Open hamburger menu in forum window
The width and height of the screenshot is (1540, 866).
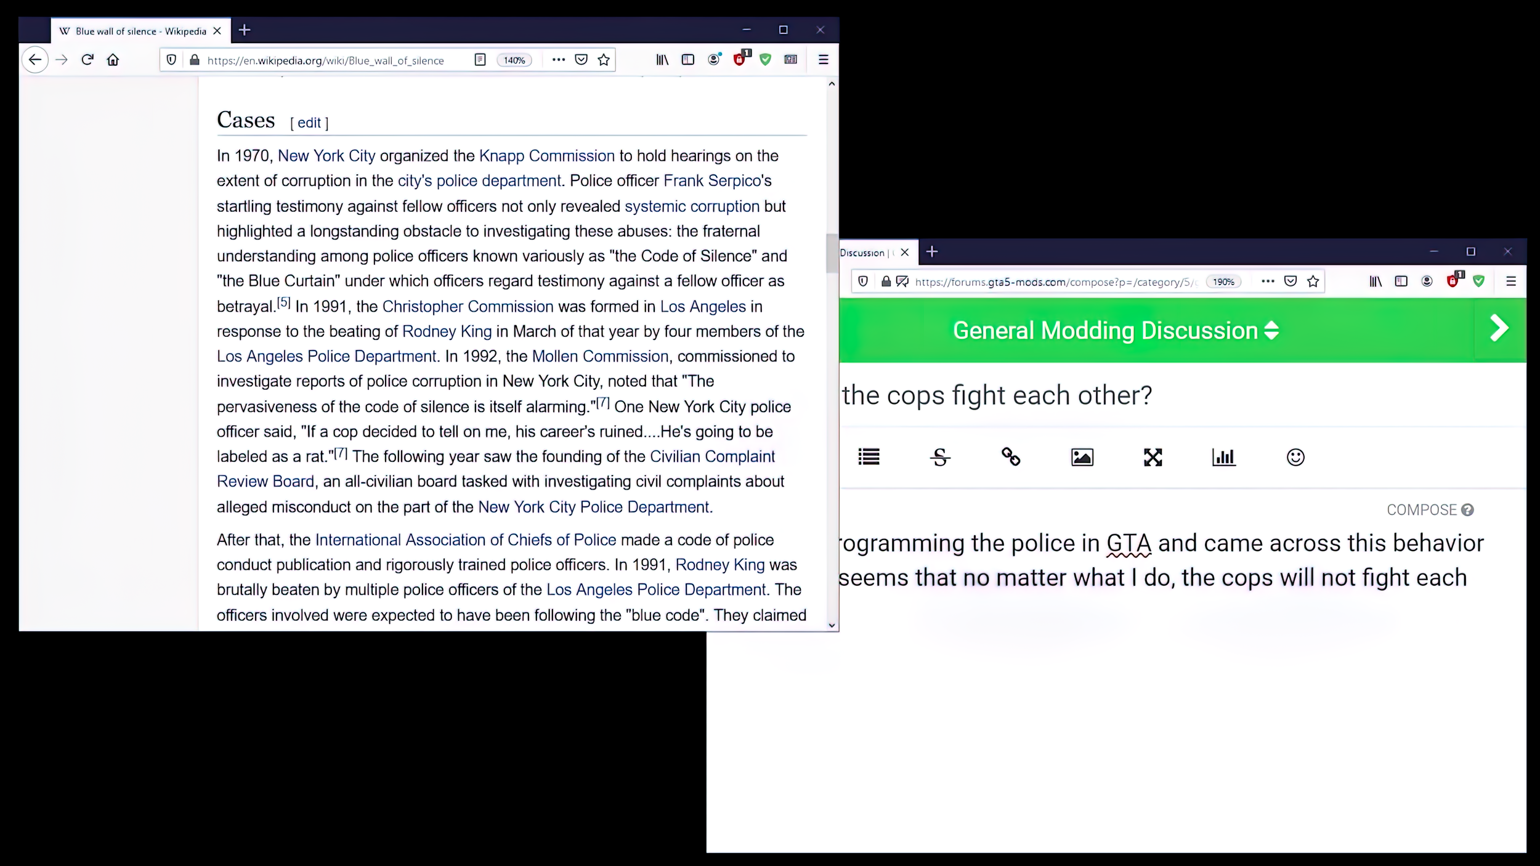1510,281
